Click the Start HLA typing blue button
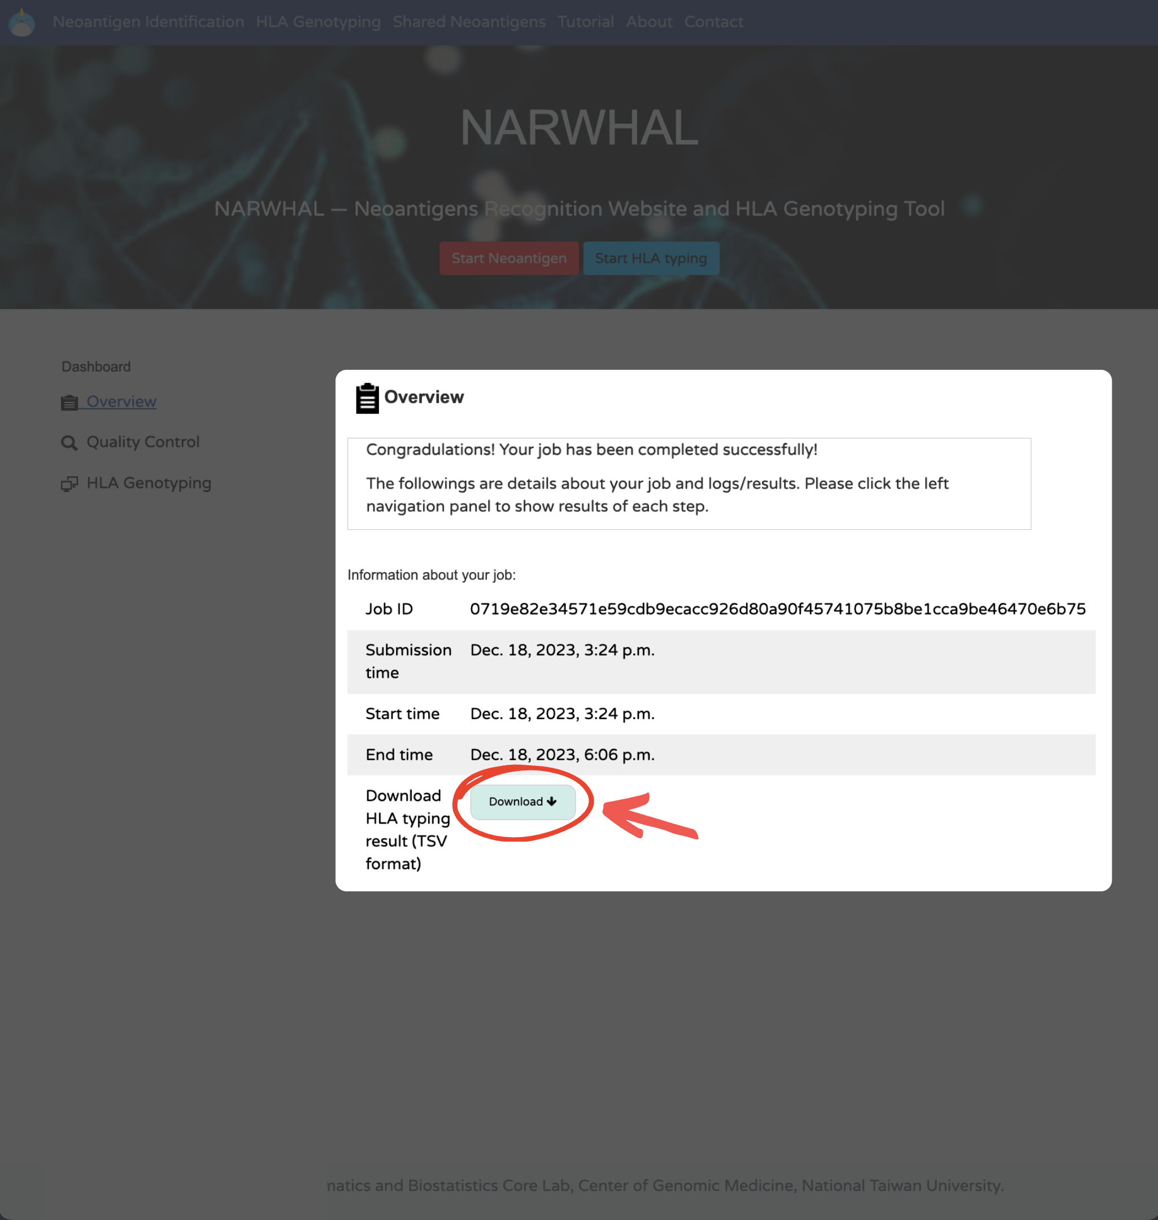Image resolution: width=1158 pixels, height=1220 pixels. point(651,258)
